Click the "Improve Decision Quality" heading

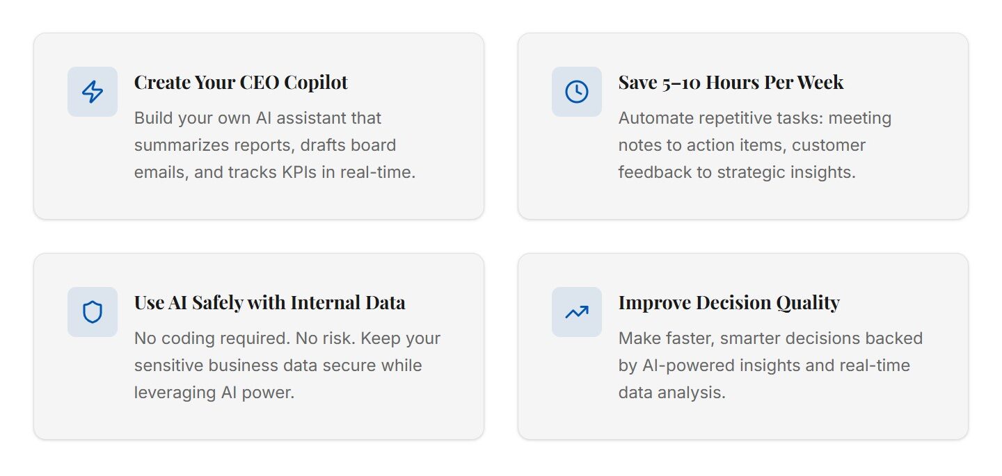[x=729, y=303]
